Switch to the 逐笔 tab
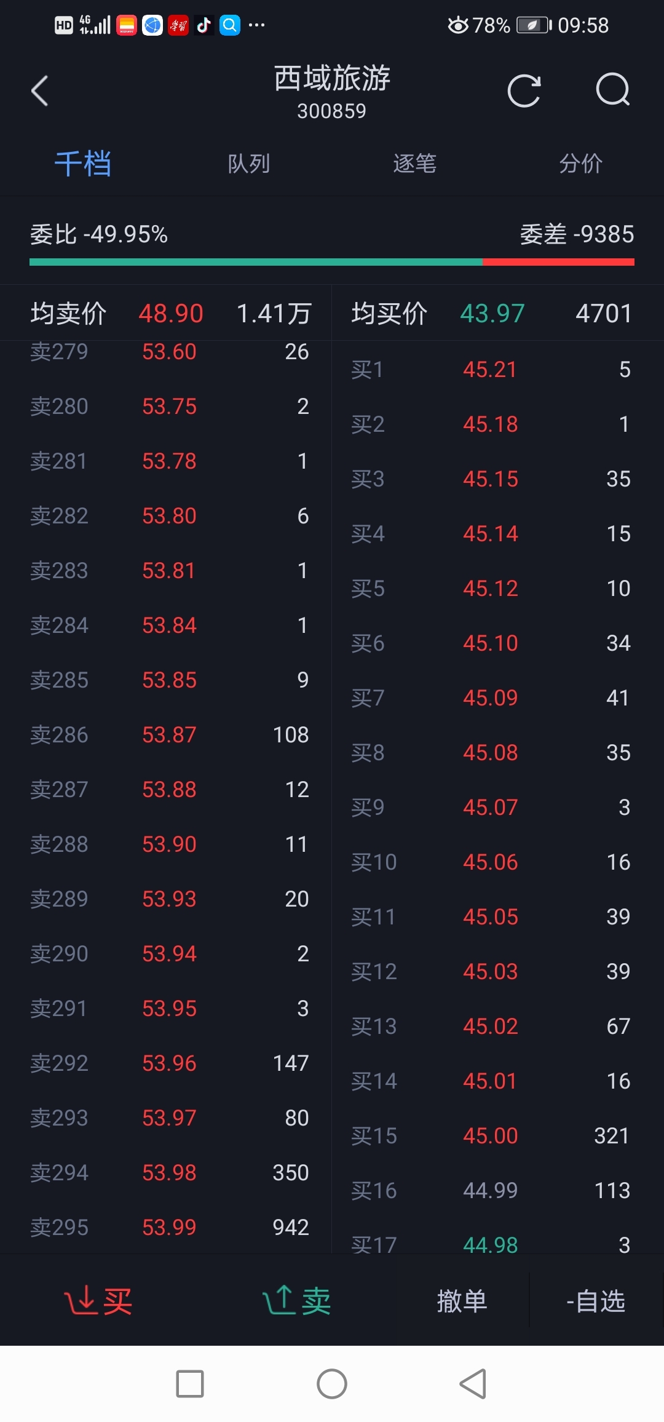The width and height of the screenshot is (664, 1422). 415,164
